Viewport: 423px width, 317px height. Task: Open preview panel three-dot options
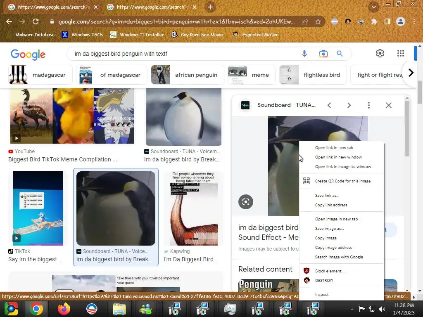[369, 105]
